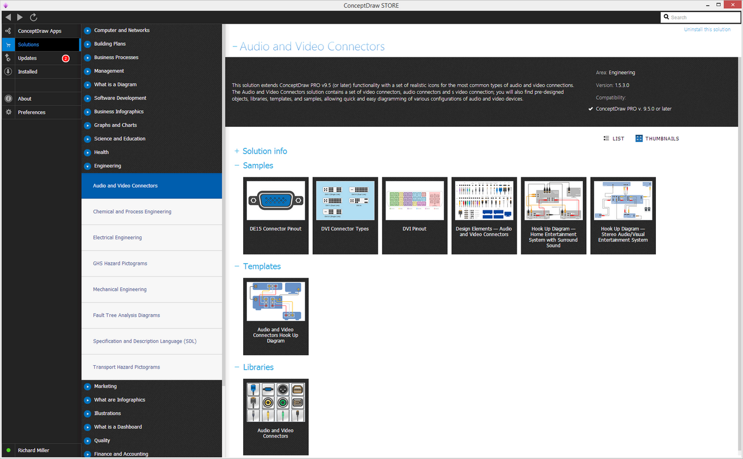Select Mechanical Engineering solution
Viewport: 743px width, 459px height.
point(152,289)
